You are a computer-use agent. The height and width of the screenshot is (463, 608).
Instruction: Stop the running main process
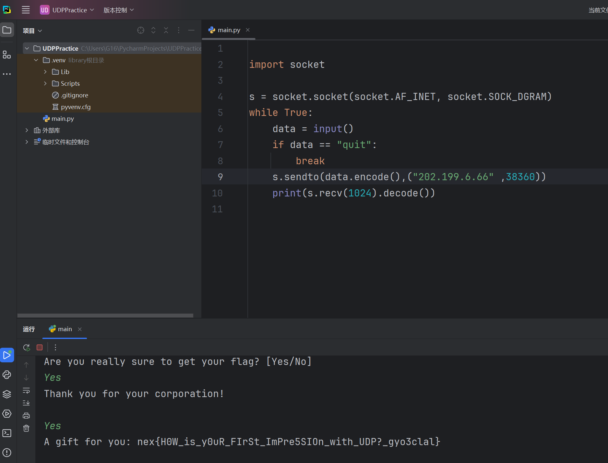click(40, 347)
